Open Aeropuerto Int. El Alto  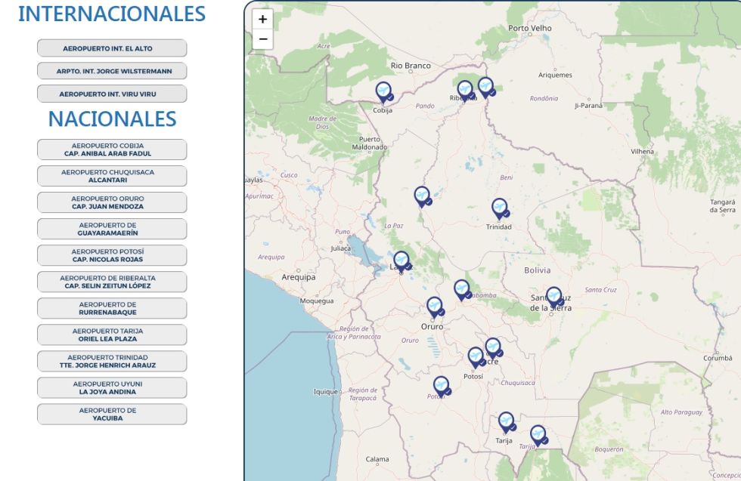tap(112, 48)
